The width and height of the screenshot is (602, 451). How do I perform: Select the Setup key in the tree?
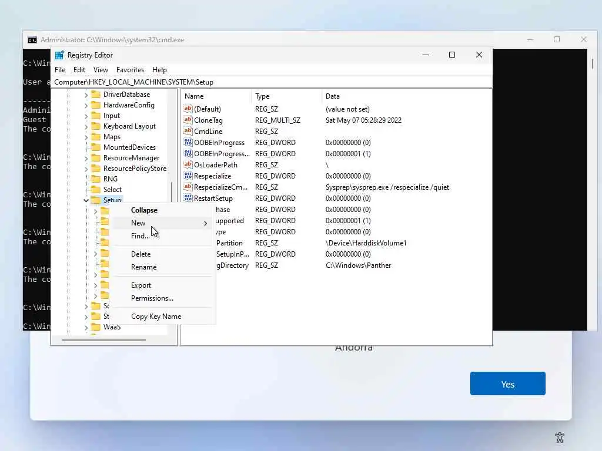coord(112,200)
